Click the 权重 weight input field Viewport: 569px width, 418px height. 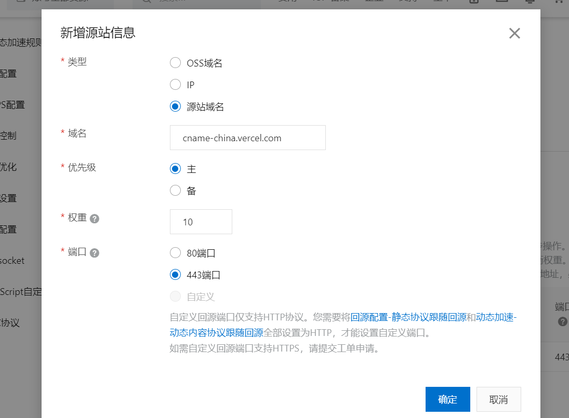point(201,222)
